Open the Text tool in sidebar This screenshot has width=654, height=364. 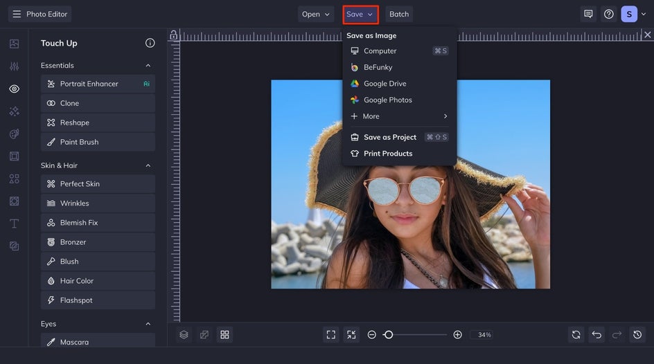14,224
